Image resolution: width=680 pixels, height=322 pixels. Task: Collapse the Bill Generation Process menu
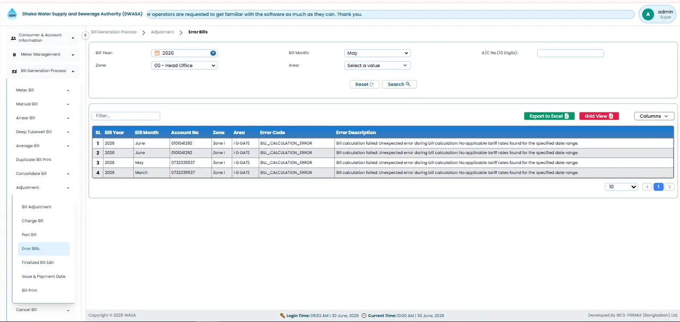(x=43, y=71)
